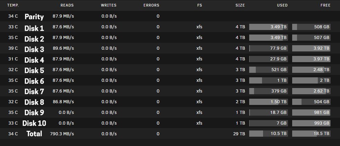This screenshot has width=340, height=146.
Task: Click the Disk 3 read speed 89.6 MB/s
Action: (x=63, y=48)
